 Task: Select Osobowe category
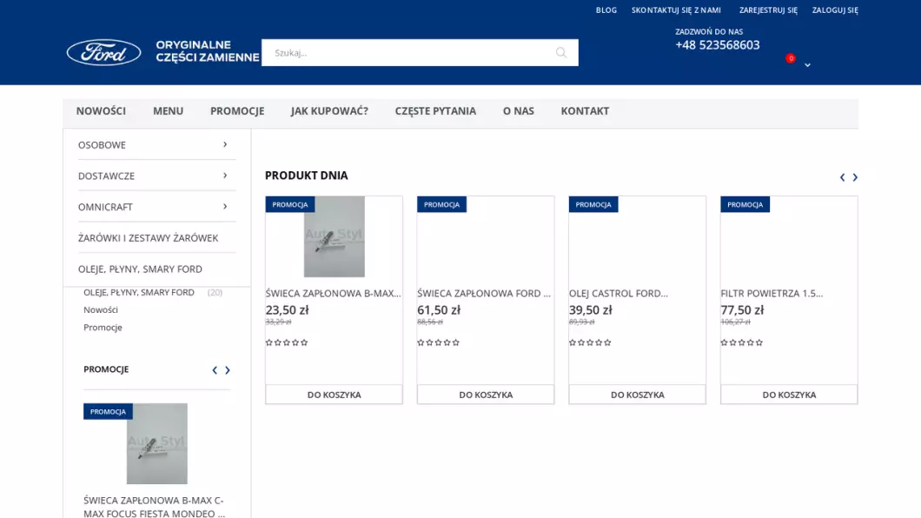102,145
